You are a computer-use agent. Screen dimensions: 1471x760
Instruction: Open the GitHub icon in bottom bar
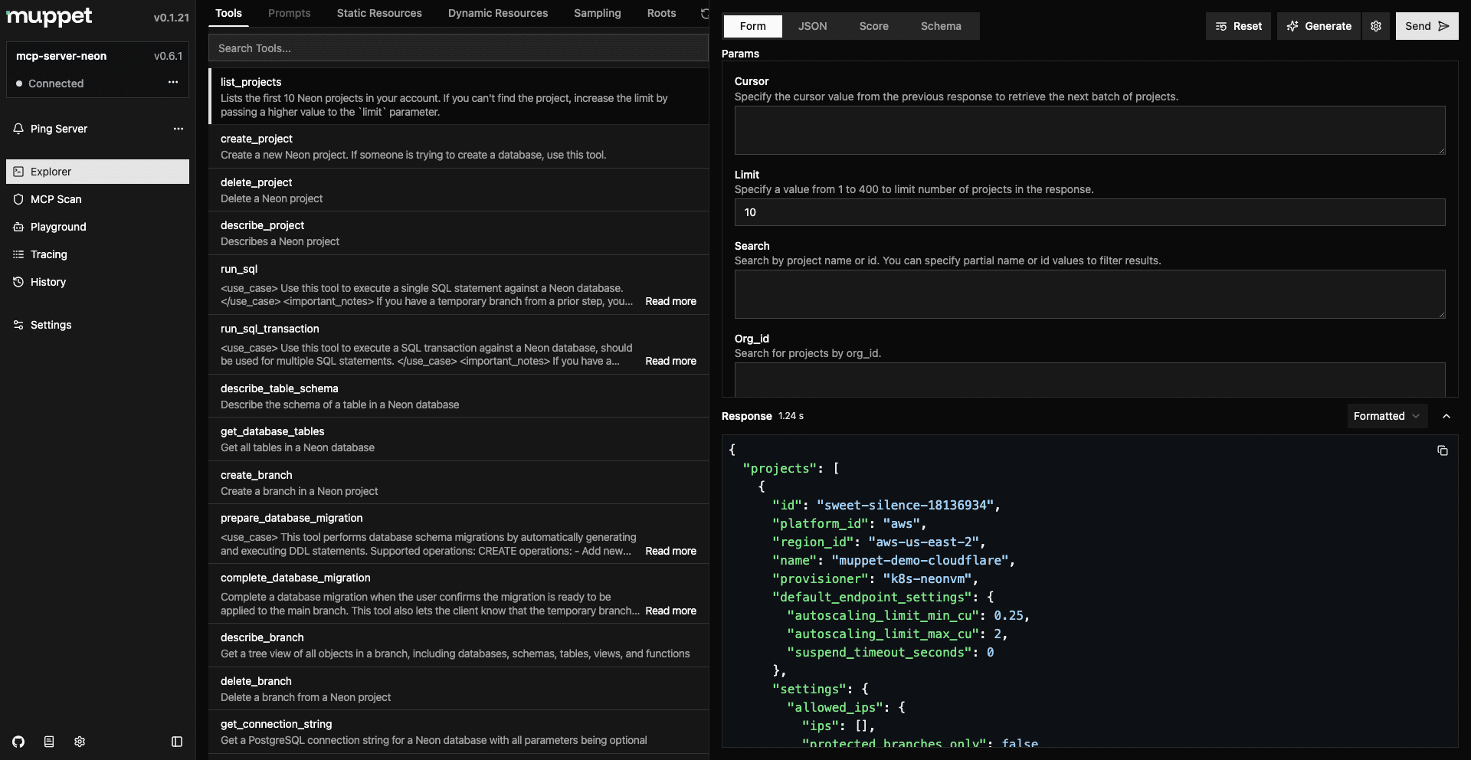(x=18, y=742)
